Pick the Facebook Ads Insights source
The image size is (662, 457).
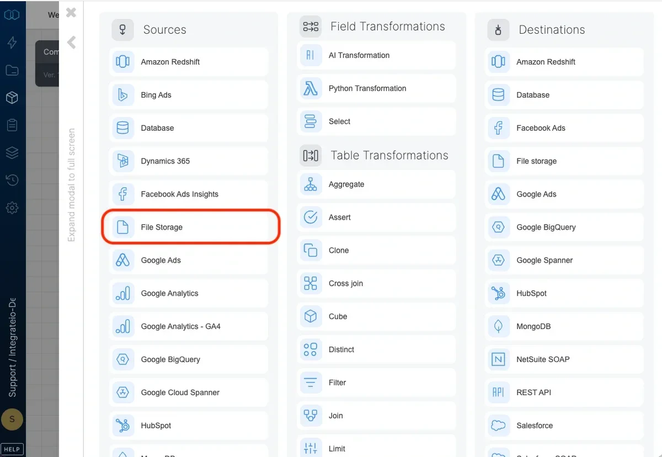pos(188,194)
